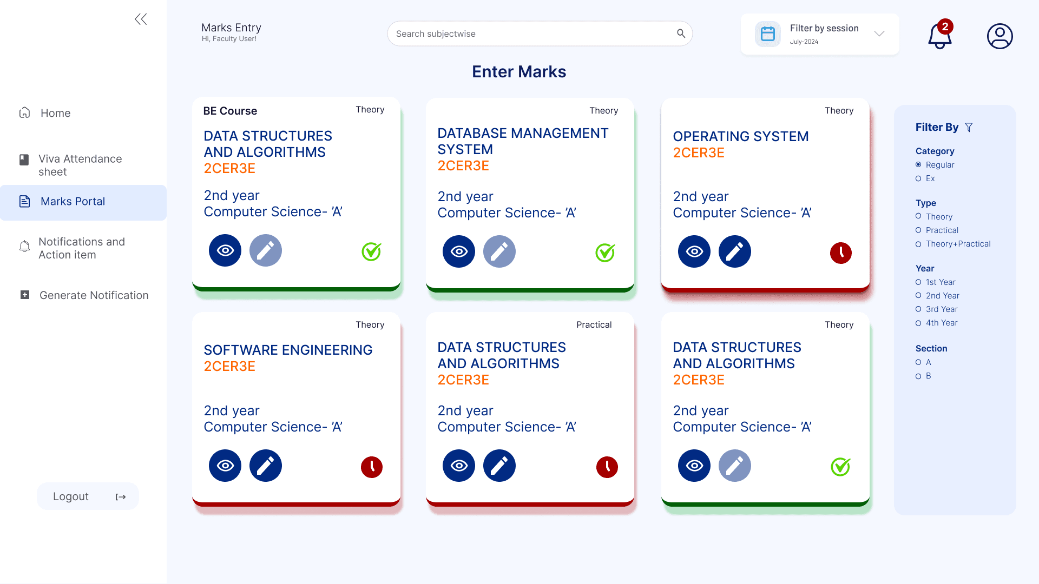Click the search magnifier icon
Image resolution: width=1039 pixels, height=584 pixels.
pos(680,33)
